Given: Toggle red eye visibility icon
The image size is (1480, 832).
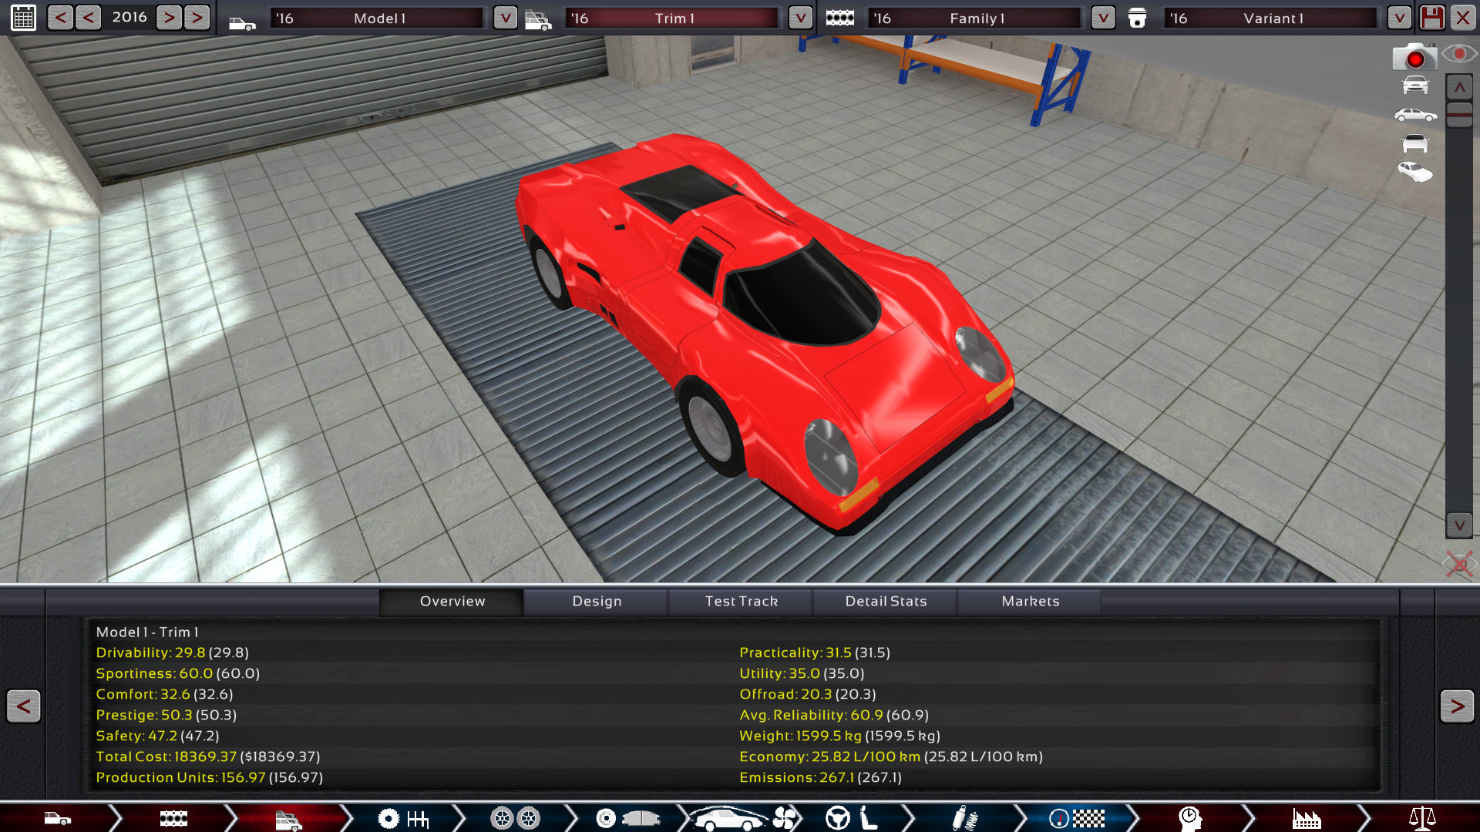Looking at the screenshot, I should 1458,54.
